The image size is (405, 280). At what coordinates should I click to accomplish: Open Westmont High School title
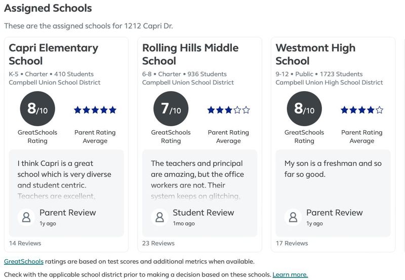coord(315,54)
